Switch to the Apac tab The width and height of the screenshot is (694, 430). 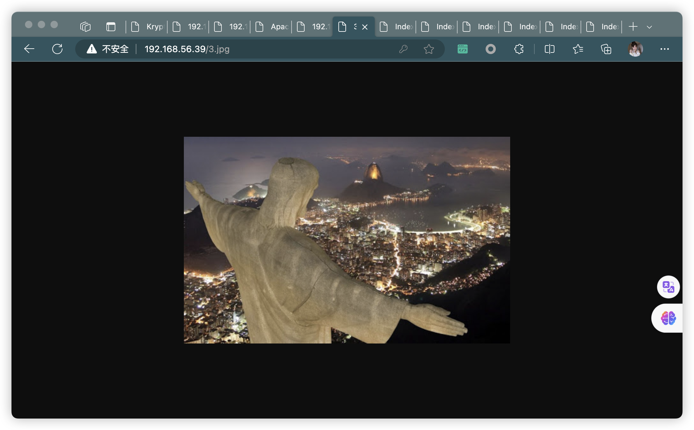pos(271,27)
